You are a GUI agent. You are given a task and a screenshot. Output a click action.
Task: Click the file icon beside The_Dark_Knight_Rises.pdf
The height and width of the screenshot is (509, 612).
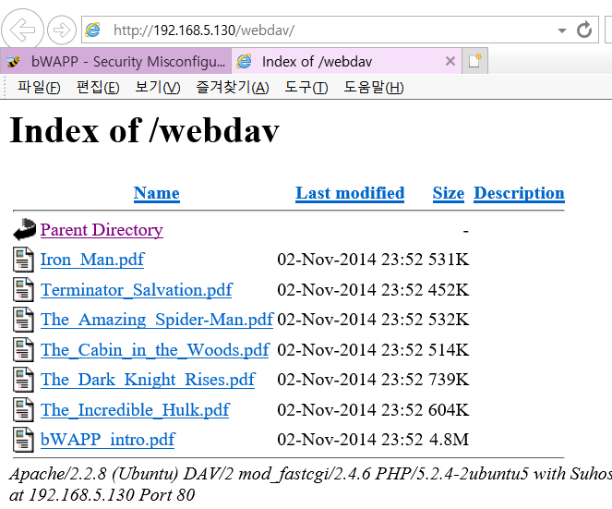coord(23,380)
